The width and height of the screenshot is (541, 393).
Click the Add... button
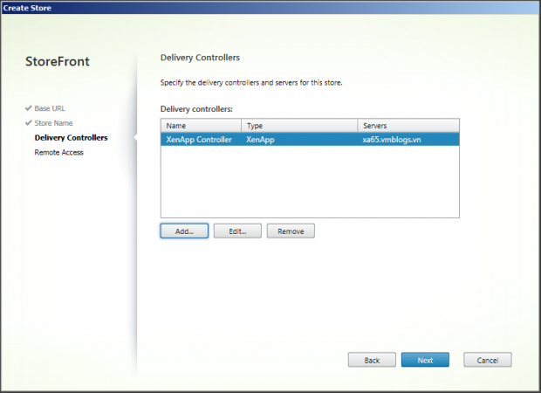(x=184, y=231)
